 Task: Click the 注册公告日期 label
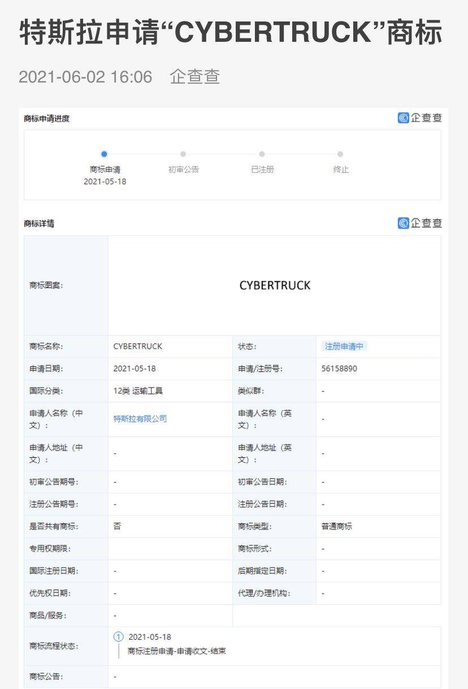click(262, 504)
